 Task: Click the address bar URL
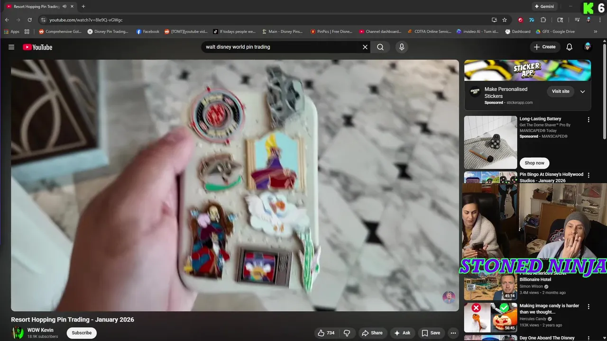tap(86, 20)
